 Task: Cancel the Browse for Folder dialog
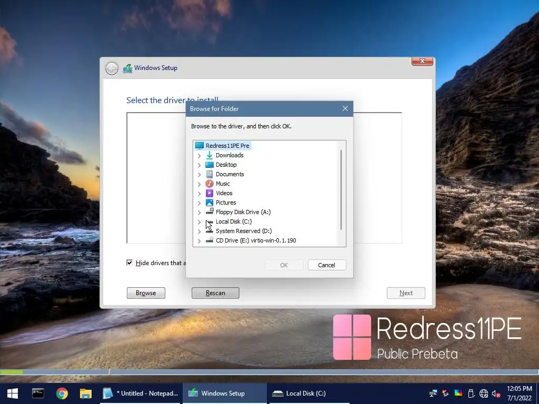(x=326, y=265)
